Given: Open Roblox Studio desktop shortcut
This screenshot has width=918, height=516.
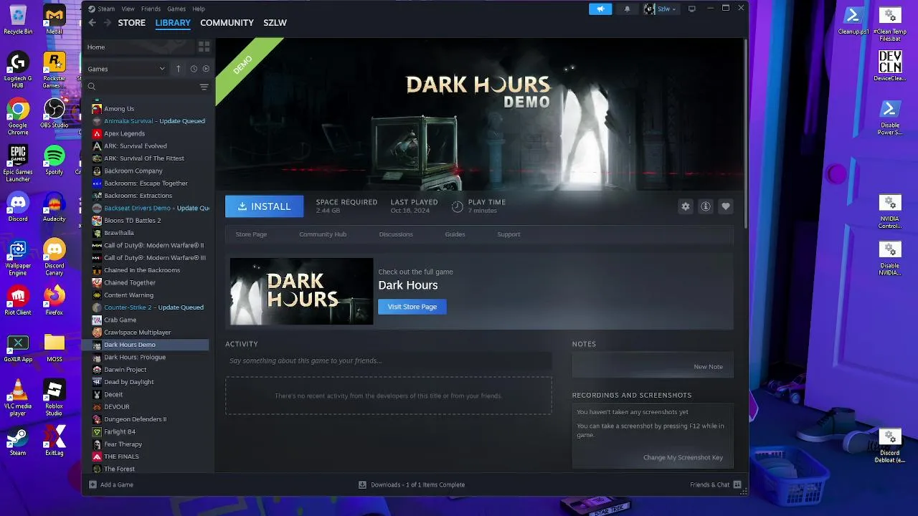Looking at the screenshot, I should click(x=55, y=398).
